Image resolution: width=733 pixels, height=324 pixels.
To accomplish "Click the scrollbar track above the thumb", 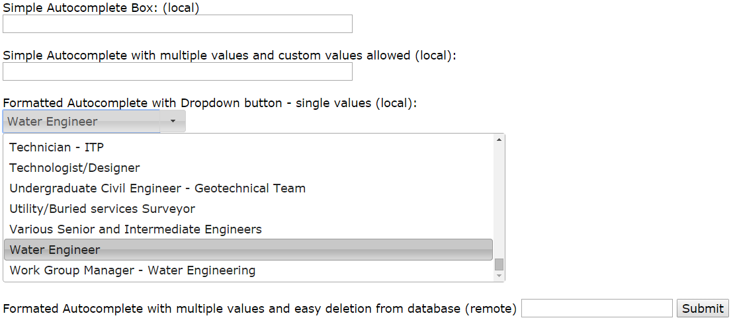I will click(x=499, y=198).
